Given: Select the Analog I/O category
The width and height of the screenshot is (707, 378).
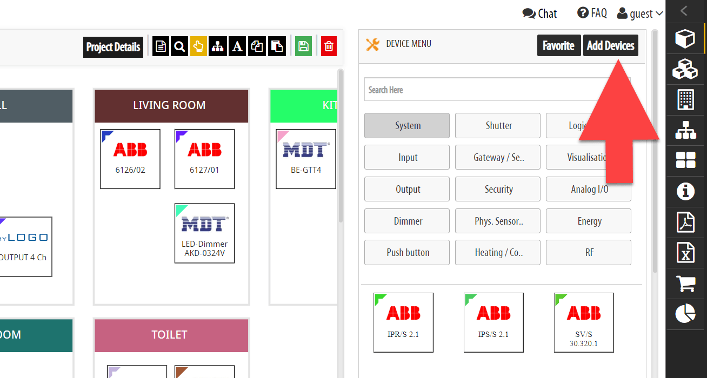Looking at the screenshot, I should [x=589, y=190].
